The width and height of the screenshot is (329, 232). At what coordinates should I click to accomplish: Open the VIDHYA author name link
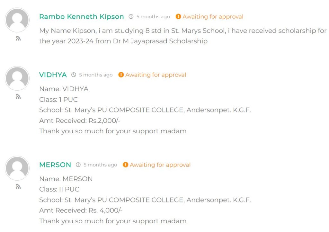tap(53, 75)
